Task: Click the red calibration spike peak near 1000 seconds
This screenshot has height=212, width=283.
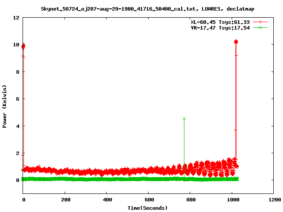Action: point(236,42)
